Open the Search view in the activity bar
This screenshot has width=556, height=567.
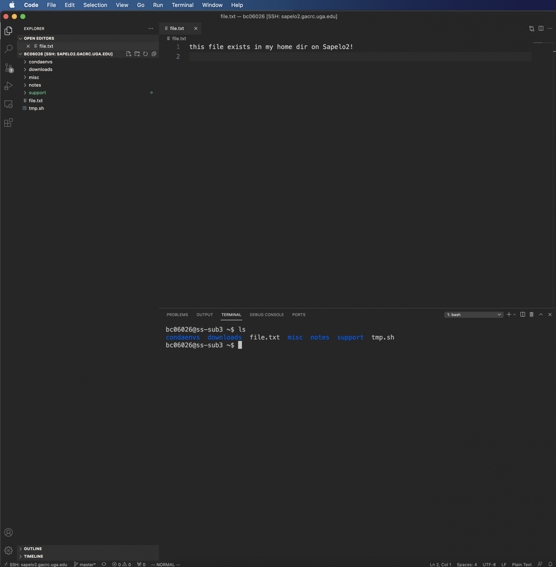[x=8, y=49]
